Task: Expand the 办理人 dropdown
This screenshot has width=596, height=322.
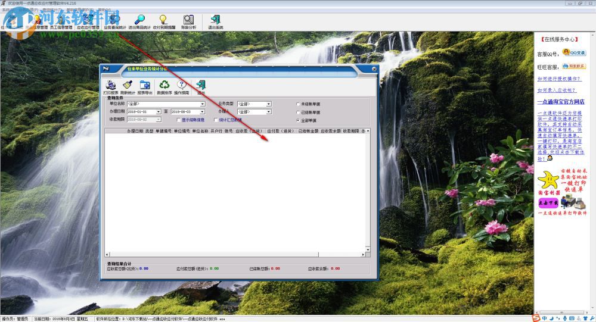Action: click(x=269, y=112)
